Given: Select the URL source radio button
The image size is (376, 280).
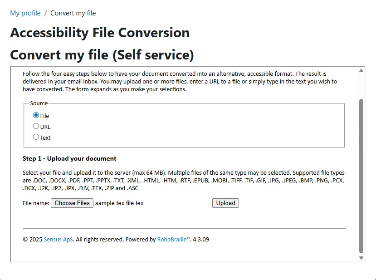Looking at the screenshot, I should (x=36, y=126).
